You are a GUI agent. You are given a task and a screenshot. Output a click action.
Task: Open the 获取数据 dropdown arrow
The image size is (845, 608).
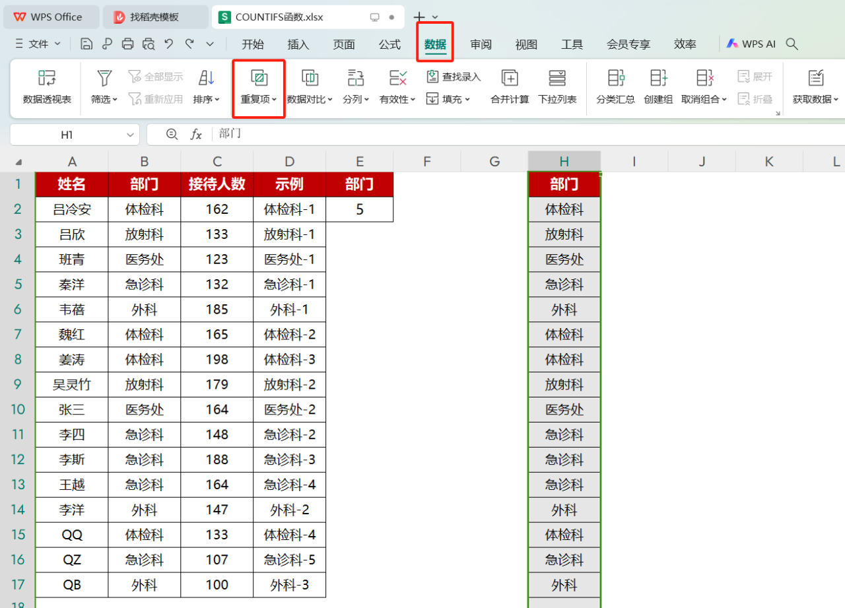coord(836,100)
